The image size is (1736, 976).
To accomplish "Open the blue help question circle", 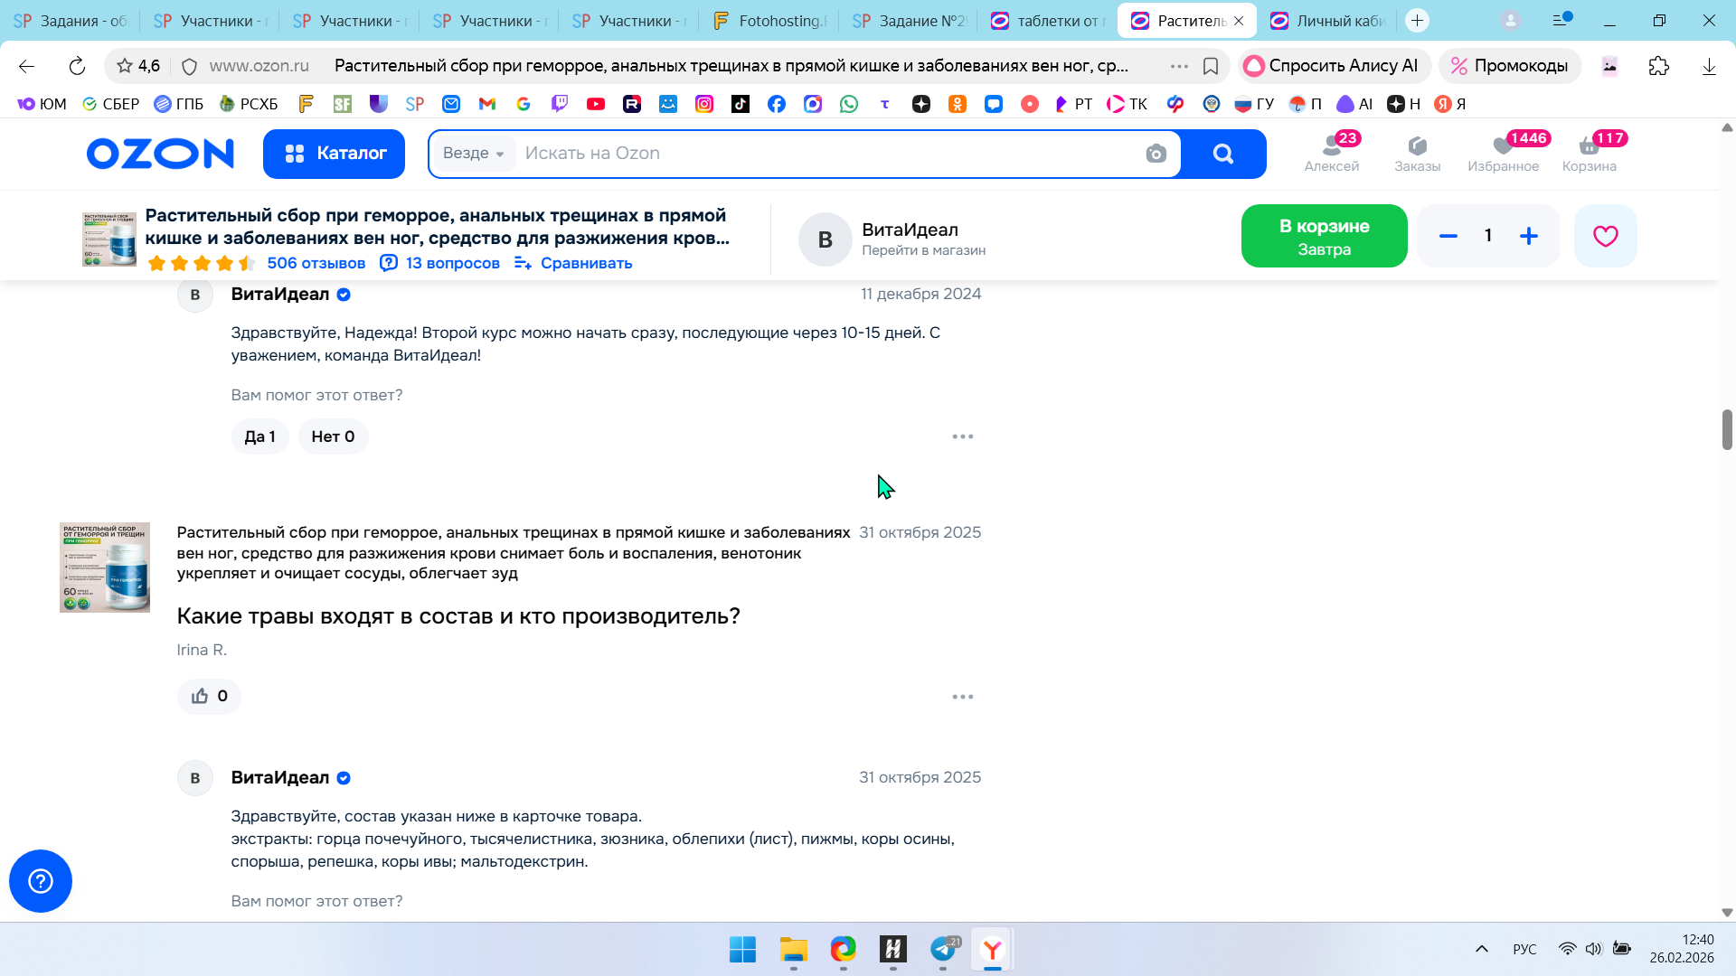I will (x=41, y=881).
